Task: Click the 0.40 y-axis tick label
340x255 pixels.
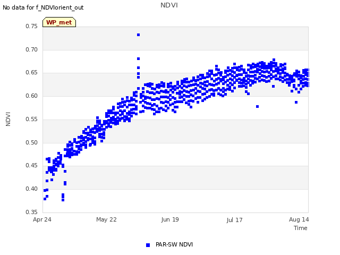Action: [32, 189]
